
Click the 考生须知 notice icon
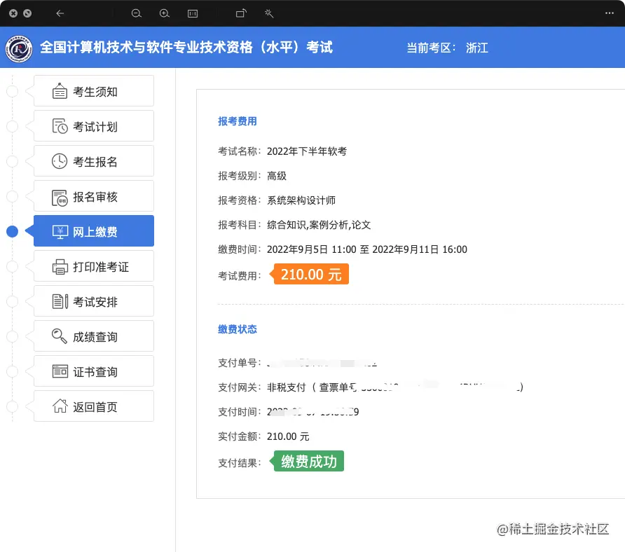(x=60, y=91)
